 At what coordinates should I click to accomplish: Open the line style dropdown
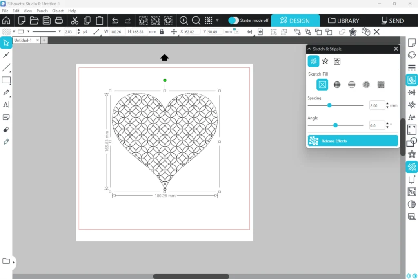pos(60,32)
